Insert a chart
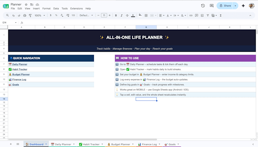This screenshot has width=258, height=147. [202, 15]
